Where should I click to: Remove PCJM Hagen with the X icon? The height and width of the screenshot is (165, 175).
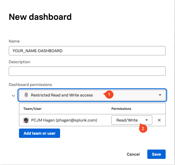[x=159, y=120]
